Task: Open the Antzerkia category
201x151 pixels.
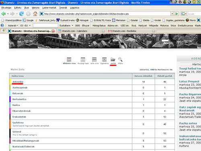Action: pos(18,82)
